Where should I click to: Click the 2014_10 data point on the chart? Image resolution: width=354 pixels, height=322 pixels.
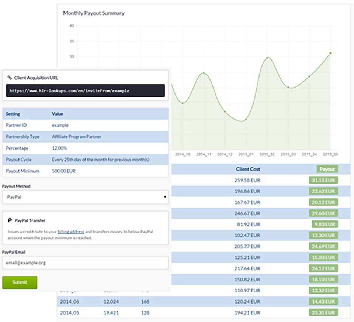183,103
